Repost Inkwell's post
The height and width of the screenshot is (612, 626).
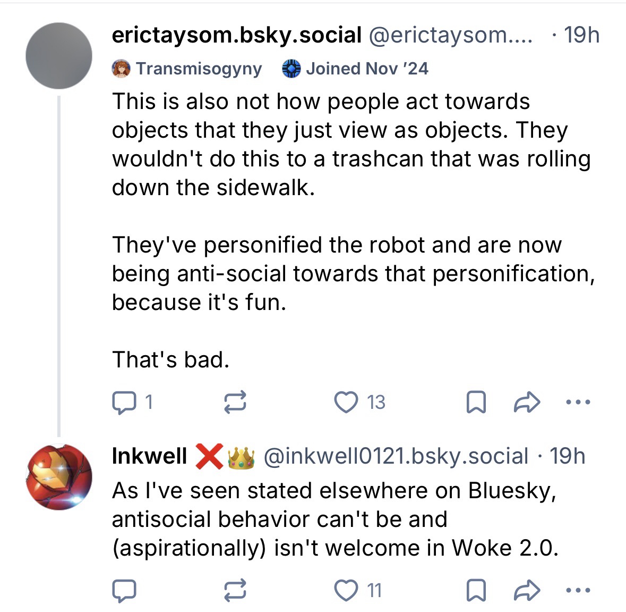[235, 590]
